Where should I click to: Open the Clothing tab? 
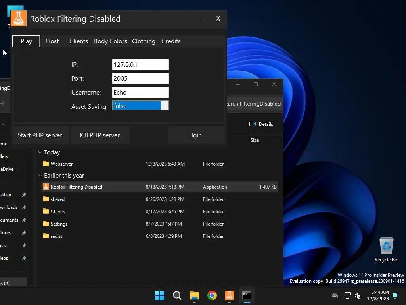coord(144,41)
